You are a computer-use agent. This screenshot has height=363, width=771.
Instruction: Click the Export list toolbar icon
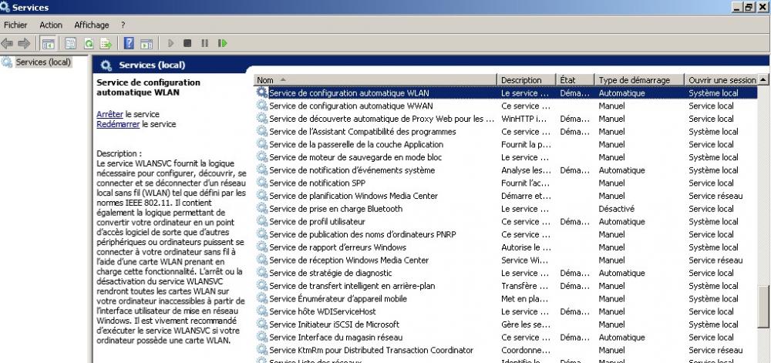[106, 43]
